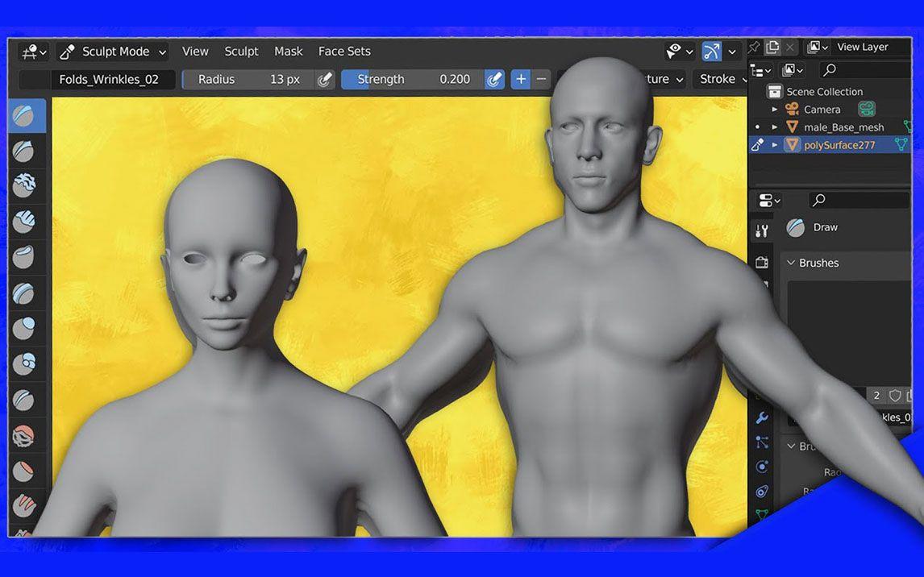Screen dimensions: 924x577
Task: Select the Inflate brush tool
Action: 23,328
